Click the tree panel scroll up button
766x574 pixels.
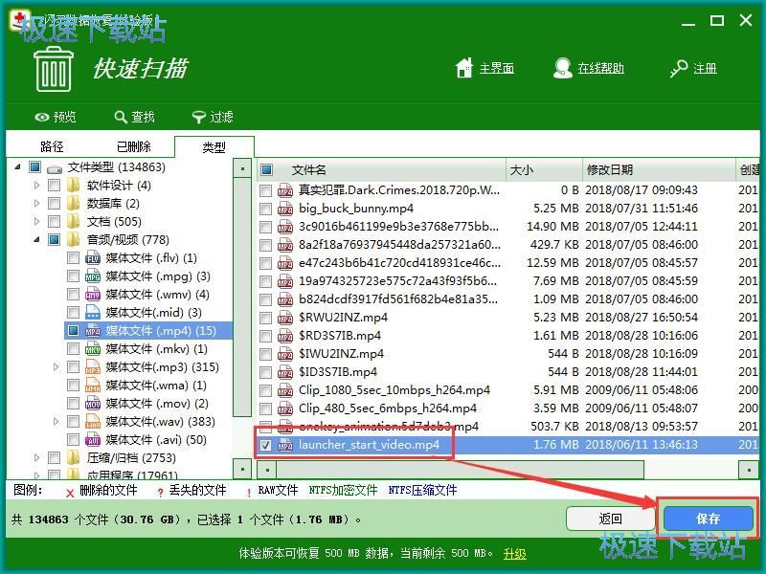(x=242, y=169)
